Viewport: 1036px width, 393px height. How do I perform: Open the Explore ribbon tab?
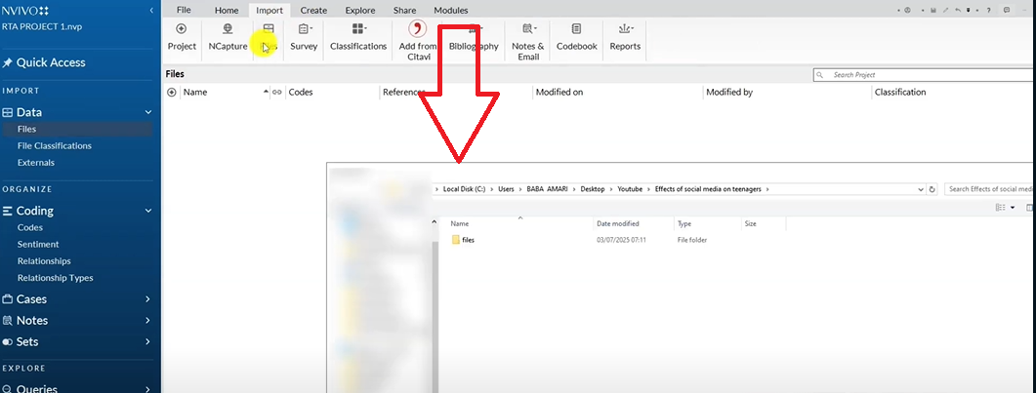(x=359, y=10)
